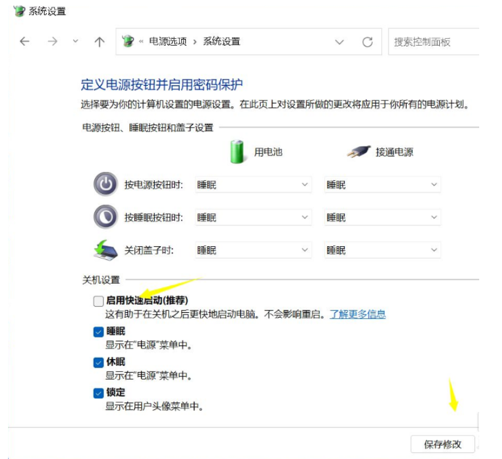Click the power plug icon
The width and height of the screenshot is (502, 459).
pos(359,151)
